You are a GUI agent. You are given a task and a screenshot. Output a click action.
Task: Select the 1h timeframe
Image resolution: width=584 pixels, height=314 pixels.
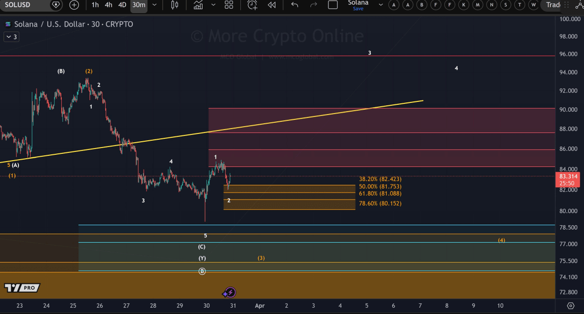pos(95,5)
